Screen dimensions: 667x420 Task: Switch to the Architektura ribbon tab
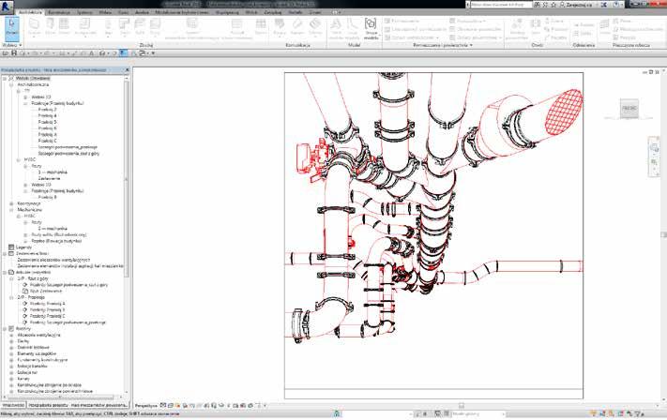pos(30,12)
